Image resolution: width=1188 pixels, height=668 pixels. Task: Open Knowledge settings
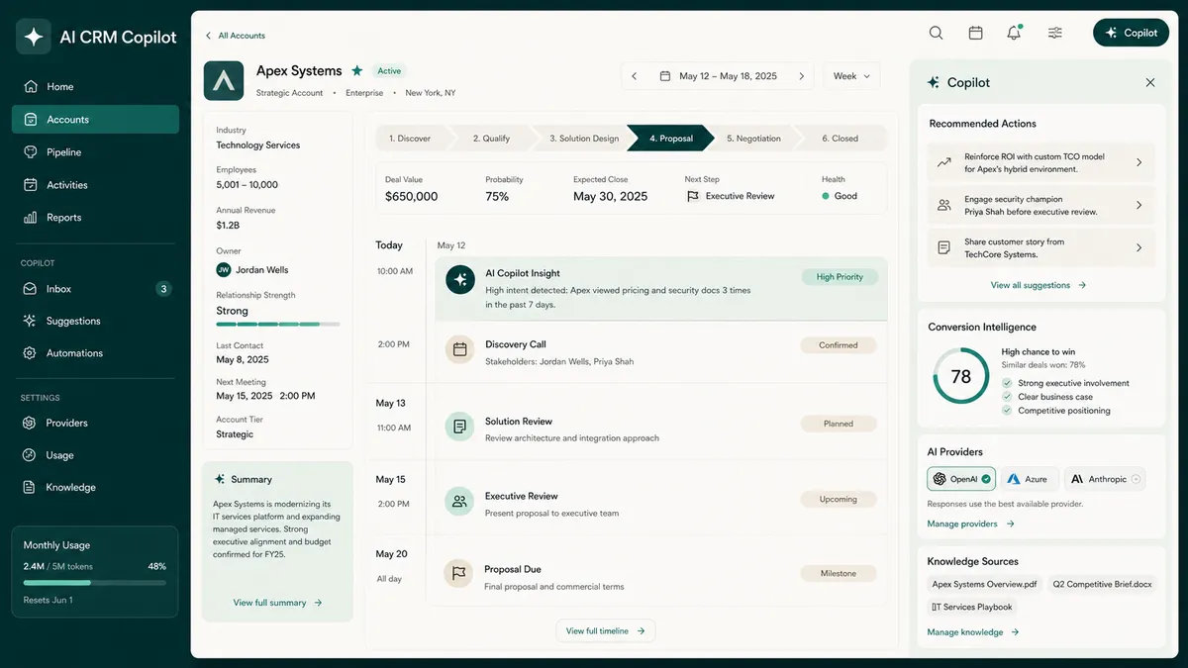click(95, 487)
